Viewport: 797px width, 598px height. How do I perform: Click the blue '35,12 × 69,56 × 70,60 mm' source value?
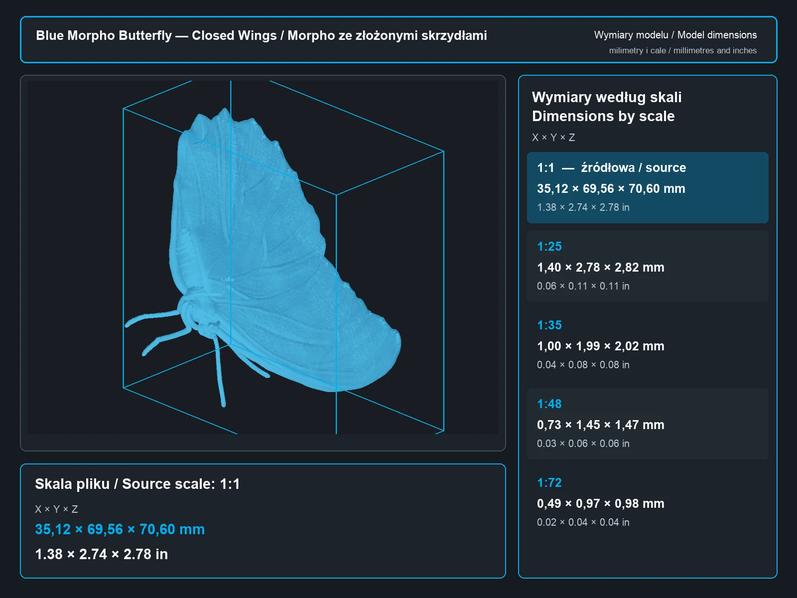click(120, 529)
